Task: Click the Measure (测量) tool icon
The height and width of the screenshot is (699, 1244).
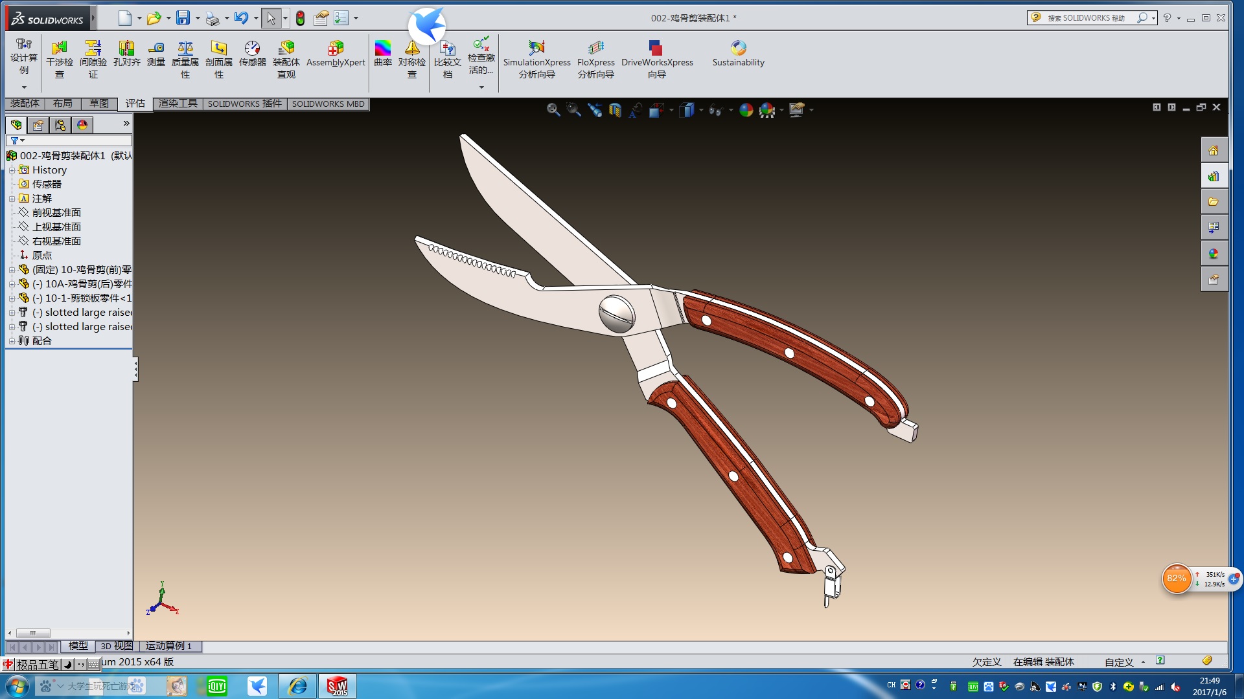Action: click(x=156, y=49)
